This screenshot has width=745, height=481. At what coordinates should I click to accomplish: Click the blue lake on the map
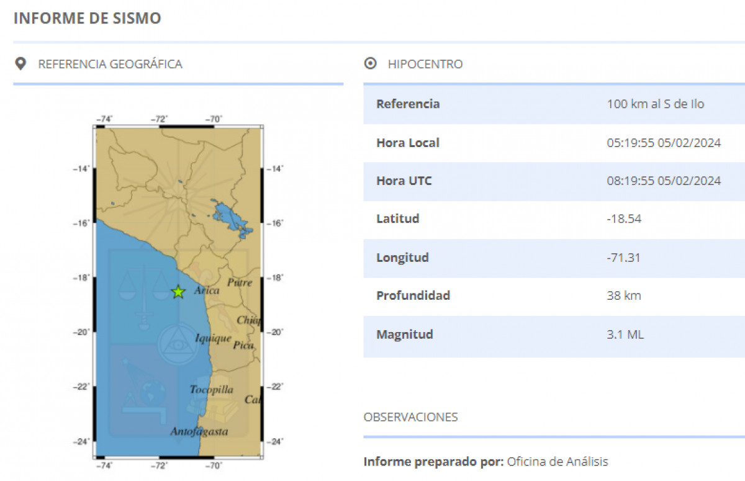(230, 217)
